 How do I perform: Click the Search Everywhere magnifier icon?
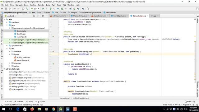click(x=88, y=9)
